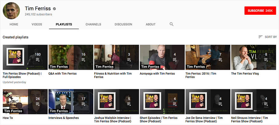Open Fitness & Nutrition with Tim Ferriss link
279x125 pixels.
113,75
